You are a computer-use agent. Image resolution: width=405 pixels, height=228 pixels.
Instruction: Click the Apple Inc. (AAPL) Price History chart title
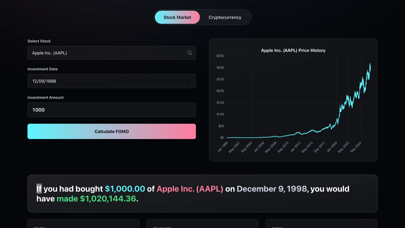(293, 50)
